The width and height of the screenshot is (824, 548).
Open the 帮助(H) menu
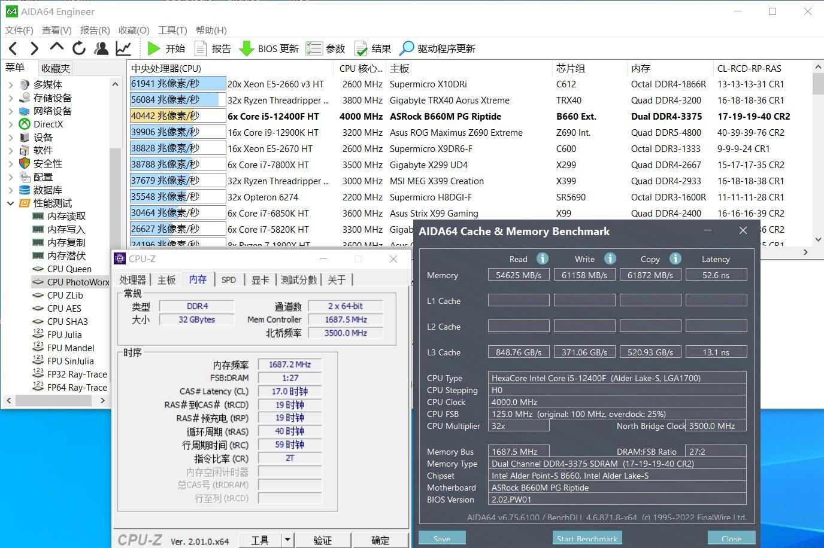coord(211,30)
